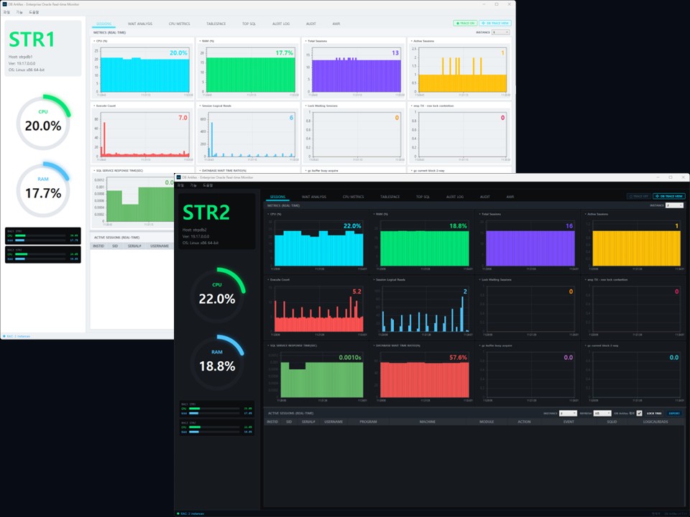Screen dimensions: 690x517
Task: Click DB Artifex app icon in STR1 title bar
Action: pyautogui.click(x=5, y=4)
